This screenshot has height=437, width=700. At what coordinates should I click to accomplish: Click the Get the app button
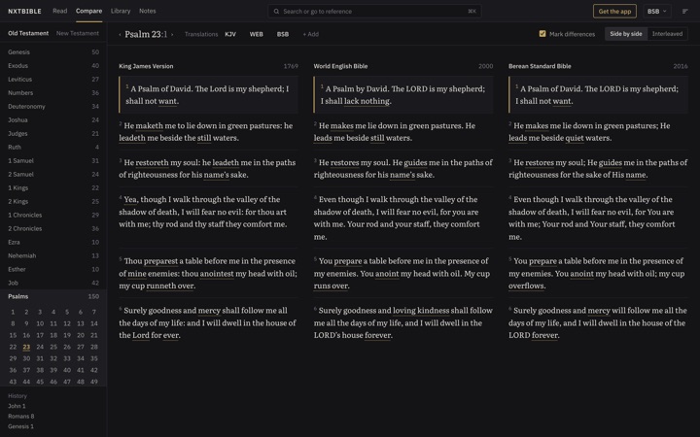coord(614,11)
